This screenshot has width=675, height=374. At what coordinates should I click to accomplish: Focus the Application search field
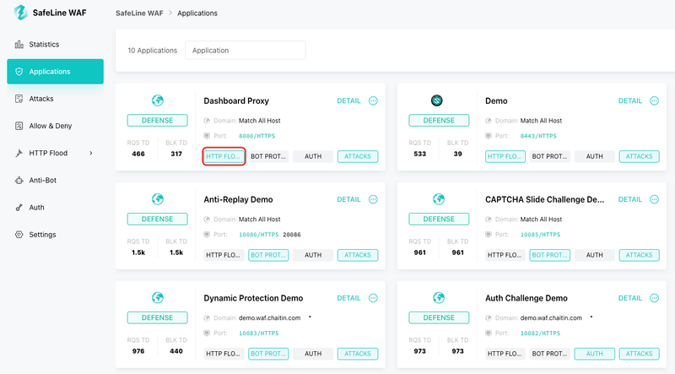point(246,50)
